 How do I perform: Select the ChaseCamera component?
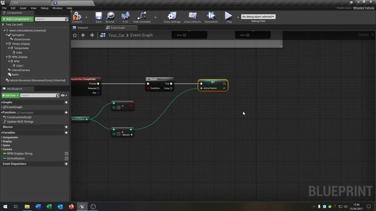coord(22,39)
